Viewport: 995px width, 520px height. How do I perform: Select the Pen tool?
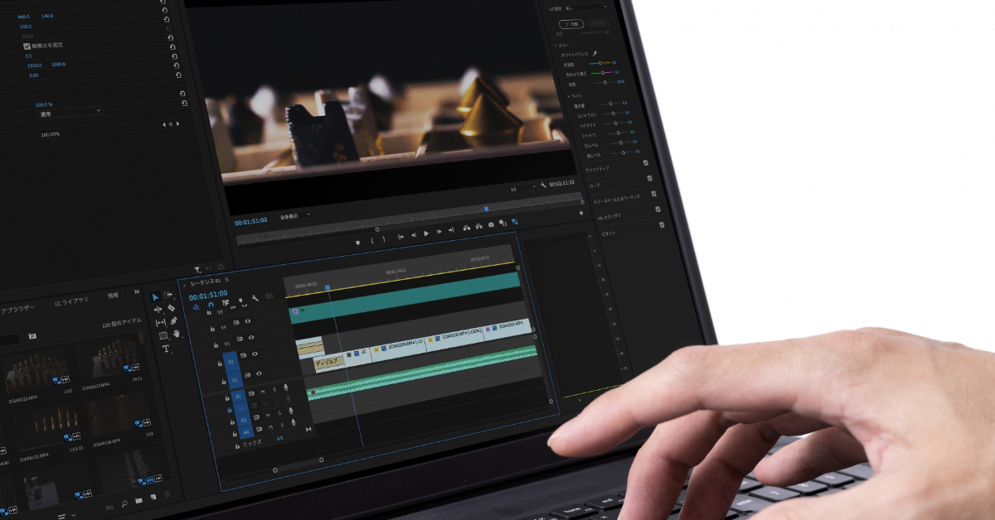[173, 321]
